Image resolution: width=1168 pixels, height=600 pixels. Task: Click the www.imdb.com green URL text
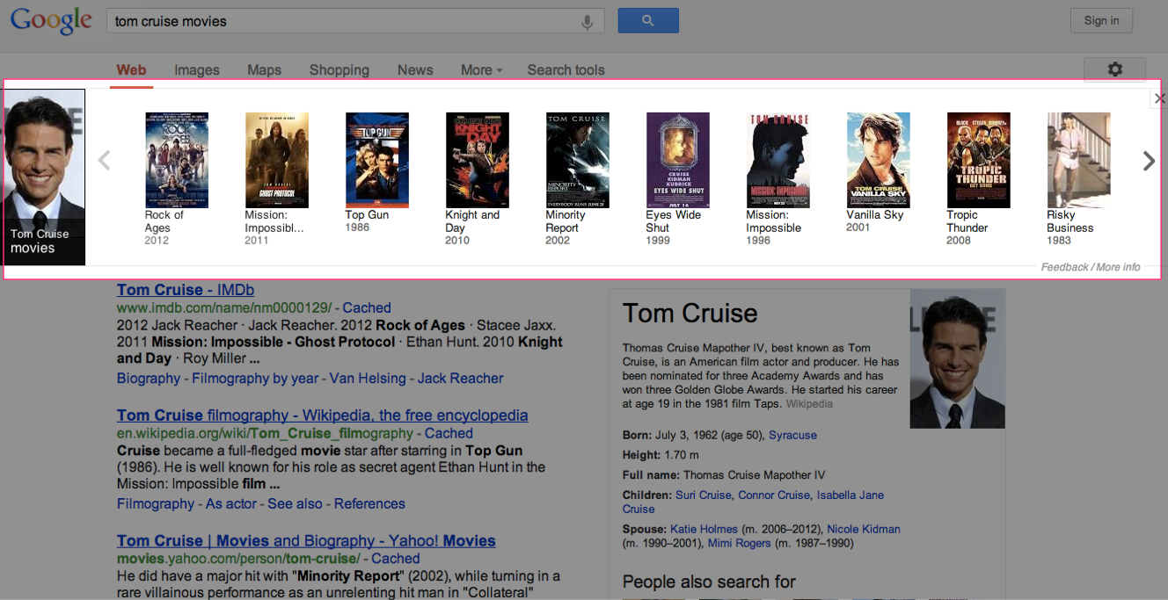pyautogui.click(x=225, y=308)
